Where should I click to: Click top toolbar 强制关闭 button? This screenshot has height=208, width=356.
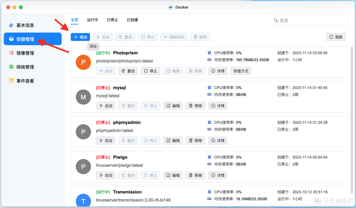click(x=174, y=37)
